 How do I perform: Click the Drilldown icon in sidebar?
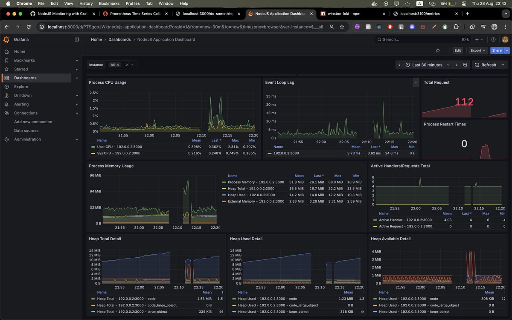point(6,96)
